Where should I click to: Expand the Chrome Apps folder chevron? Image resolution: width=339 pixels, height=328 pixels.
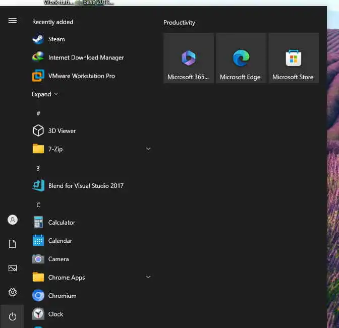(x=148, y=277)
